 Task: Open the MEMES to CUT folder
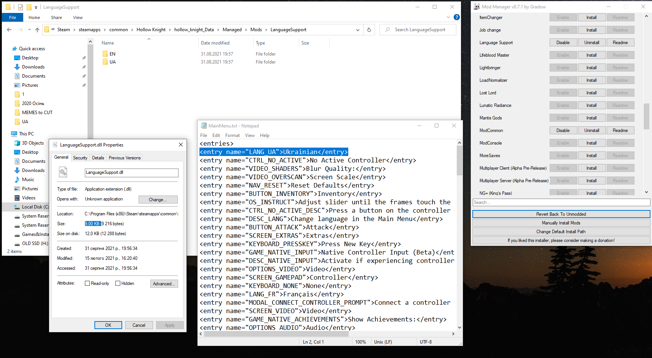pyautogui.click(x=37, y=113)
